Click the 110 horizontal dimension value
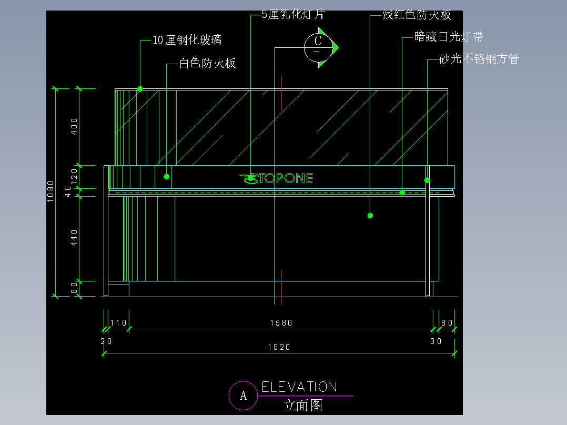The image size is (567, 425). click(118, 322)
